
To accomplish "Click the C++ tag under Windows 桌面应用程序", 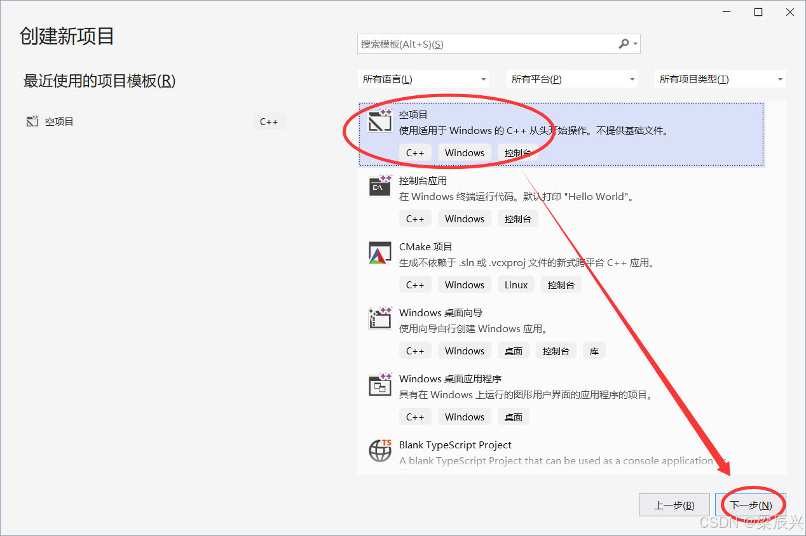I will (x=415, y=417).
